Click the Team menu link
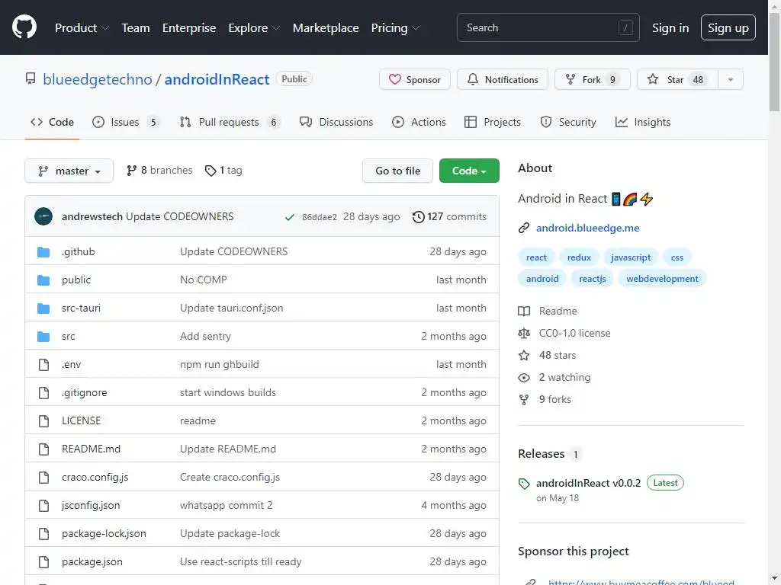 pos(136,28)
